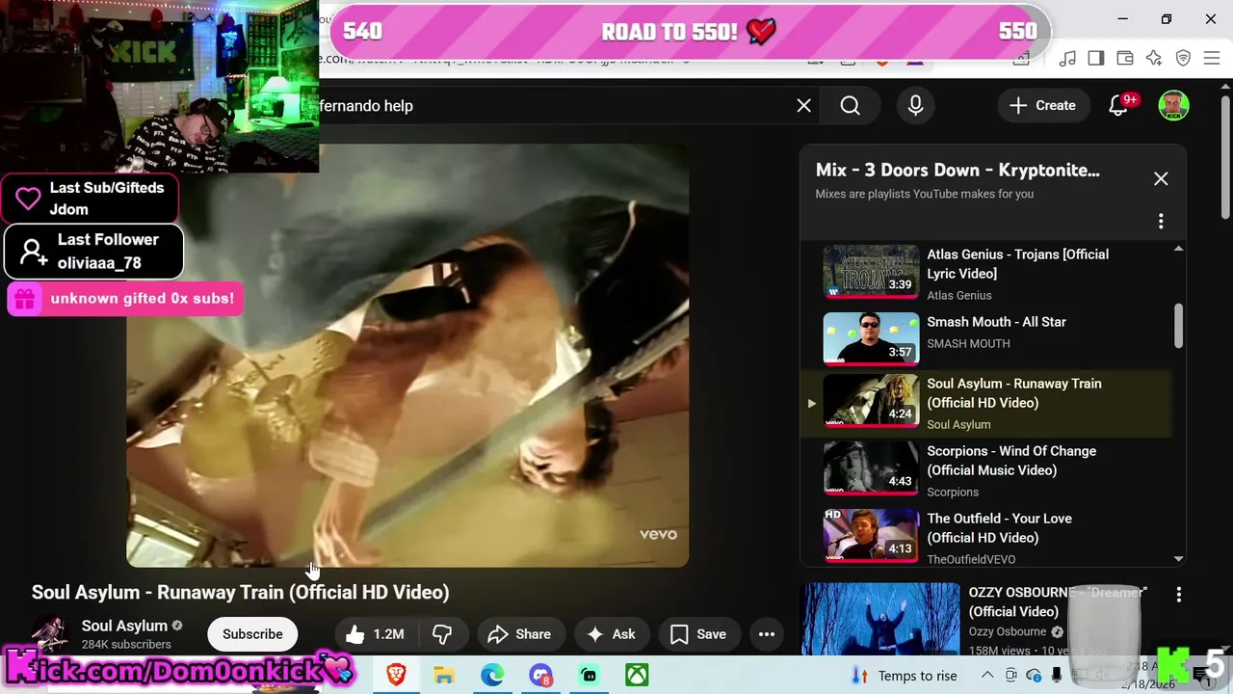
Task: Open Brave browser from the taskbar
Action: (396, 675)
